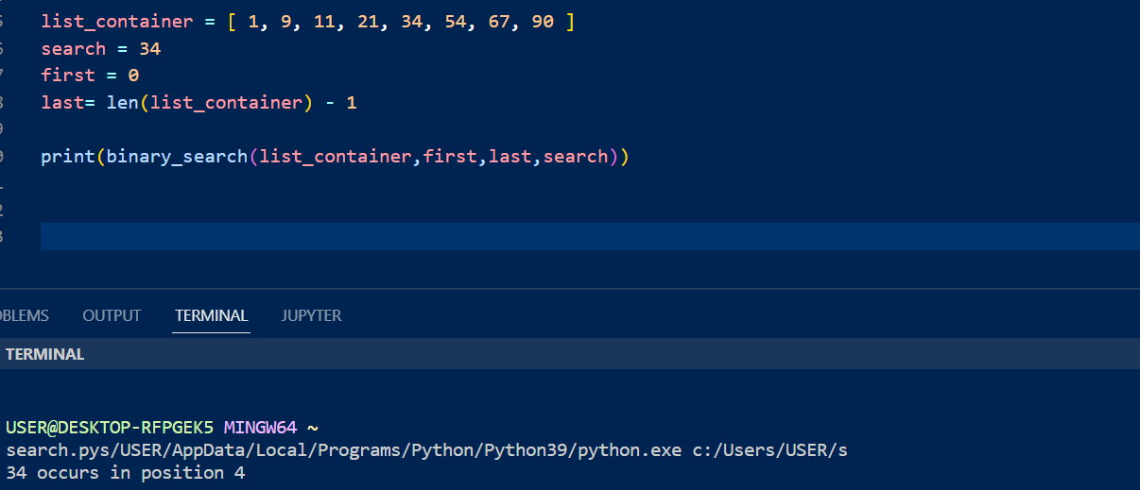Click the search argument inside binary_search call
Screen dimensions: 1140x490
pos(576,156)
